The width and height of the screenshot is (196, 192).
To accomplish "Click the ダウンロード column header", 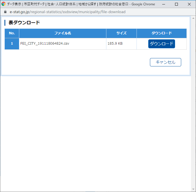I will (x=161, y=33).
